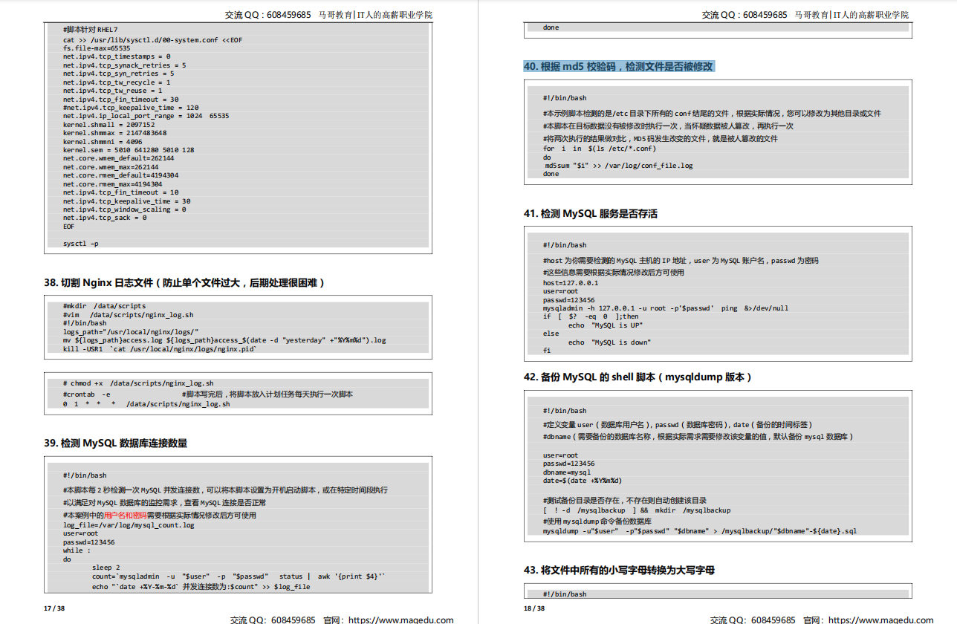Click the line 'fs.file-max=65535'
Image resolution: width=957 pixels, height=624 pixels.
coord(97,47)
